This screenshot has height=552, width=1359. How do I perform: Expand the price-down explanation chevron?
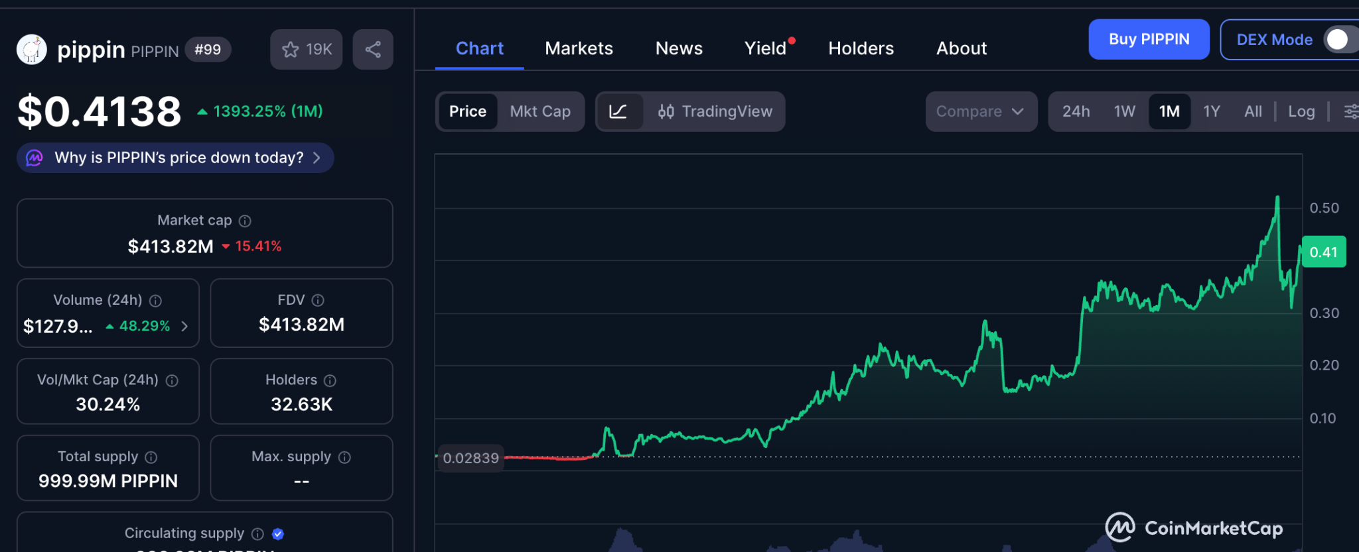tap(317, 158)
